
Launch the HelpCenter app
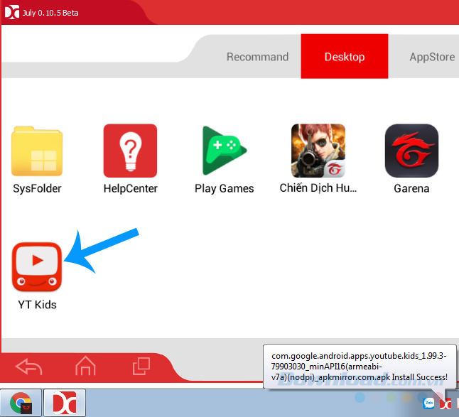point(130,151)
